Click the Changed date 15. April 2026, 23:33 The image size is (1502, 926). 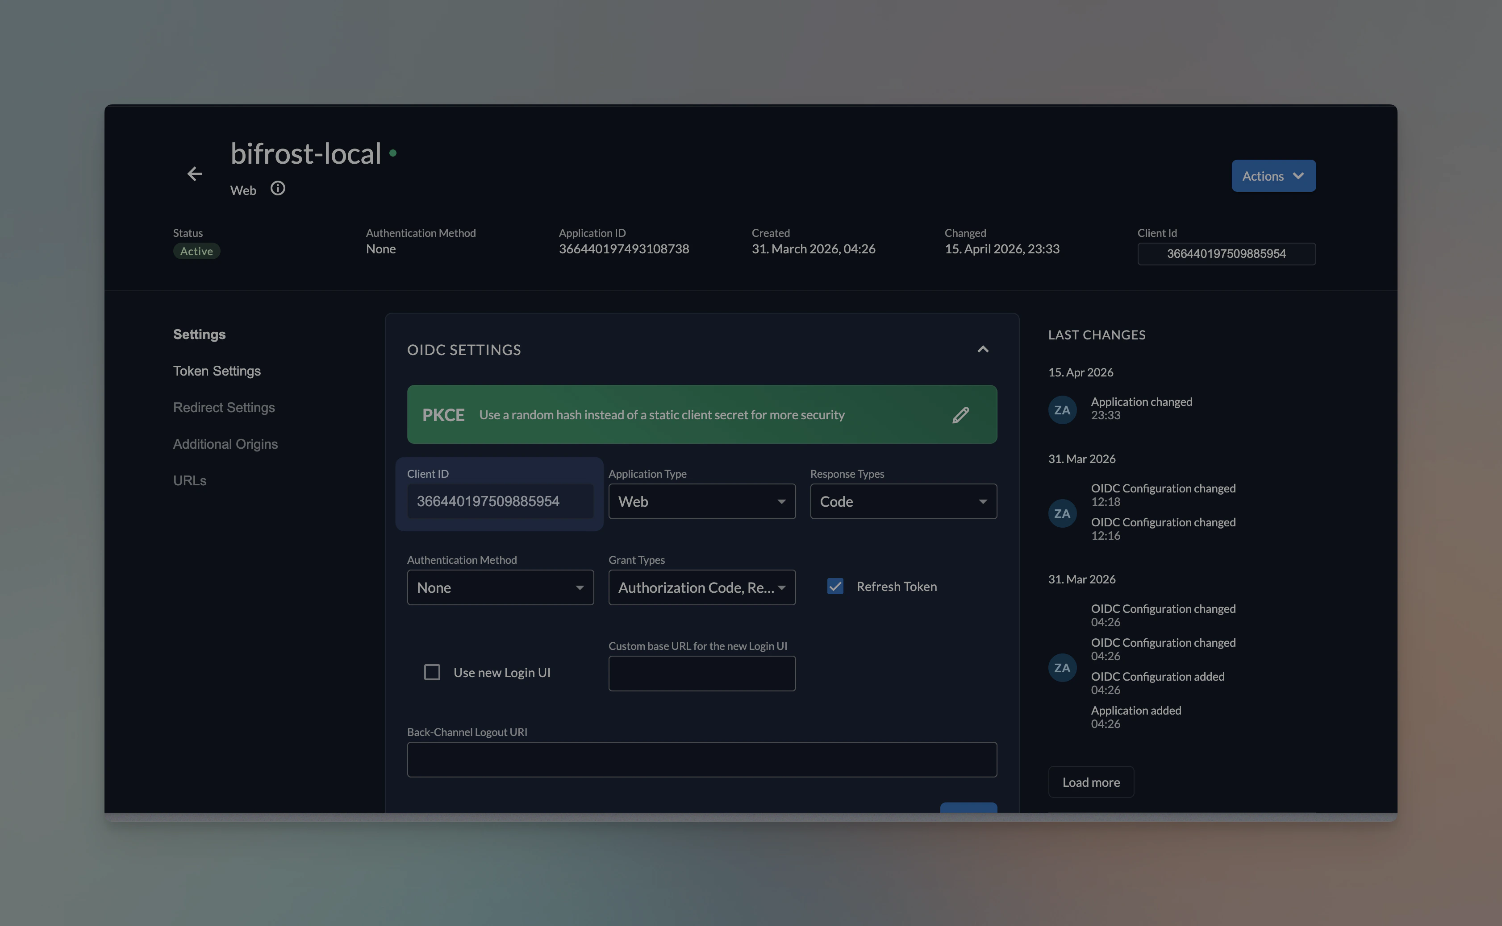(x=1002, y=248)
